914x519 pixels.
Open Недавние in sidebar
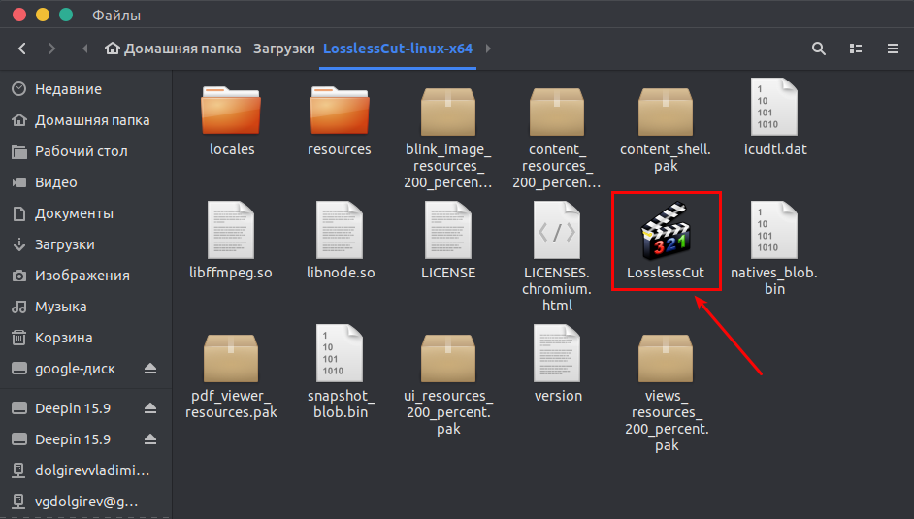(x=86, y=89)
